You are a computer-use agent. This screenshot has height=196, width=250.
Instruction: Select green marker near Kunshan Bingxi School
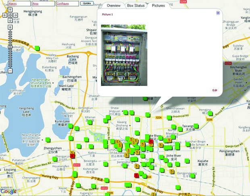click(x=188, y=144)
